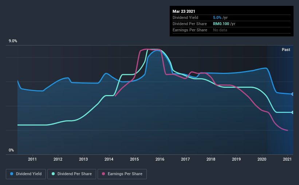Select the 2020 axis label

262,159
